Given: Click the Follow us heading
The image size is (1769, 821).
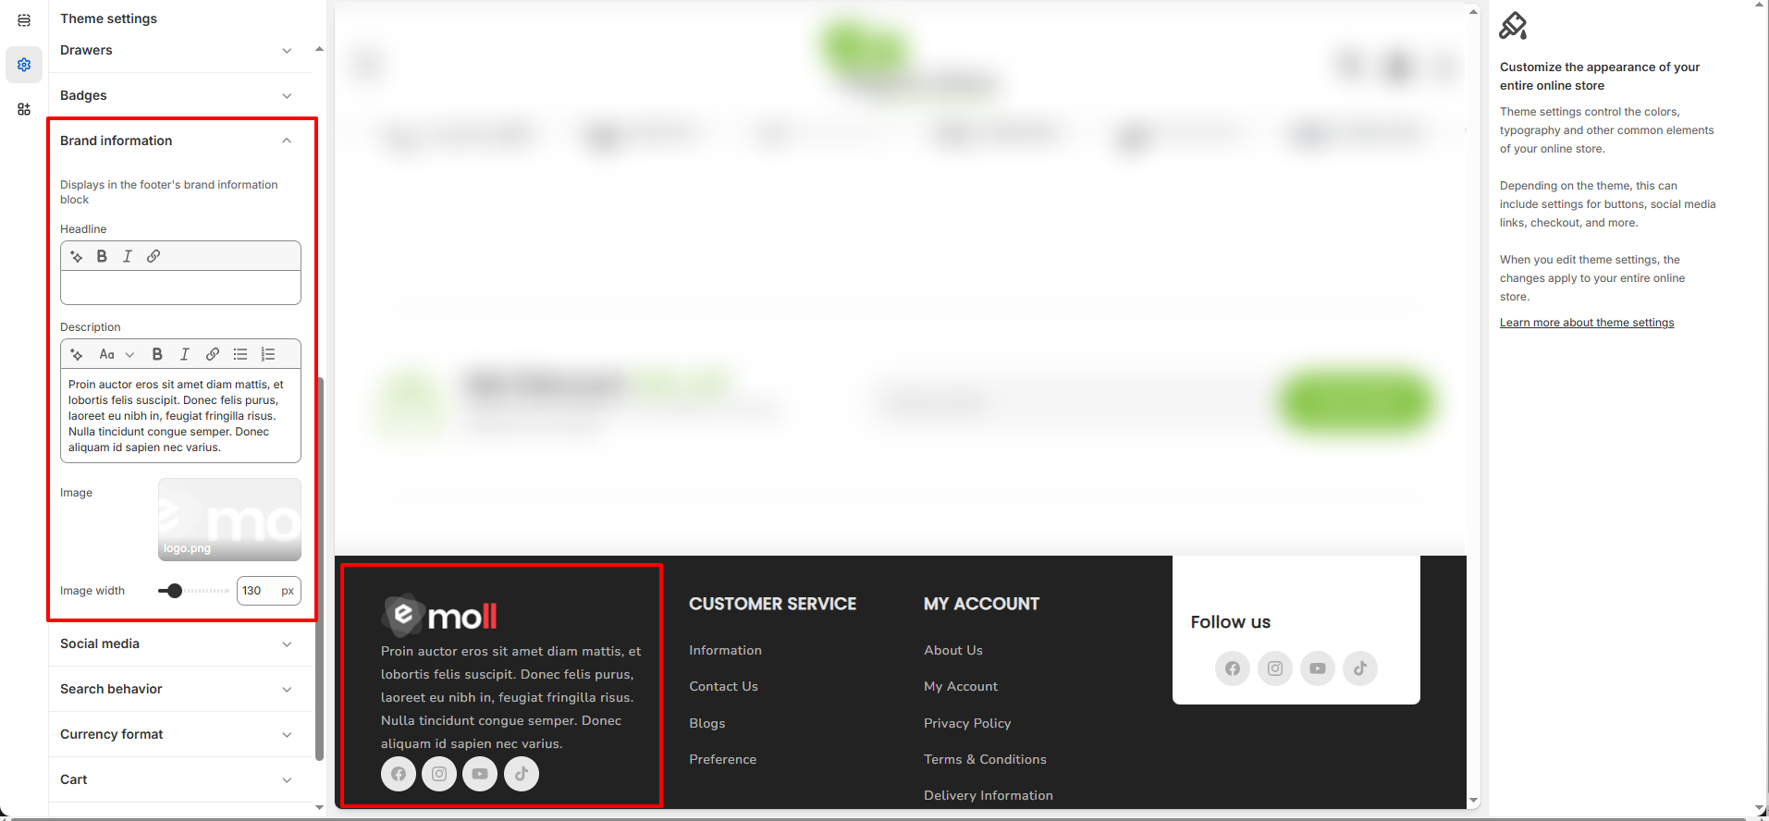Looking at the screenshot, I should coord(1231,622).
